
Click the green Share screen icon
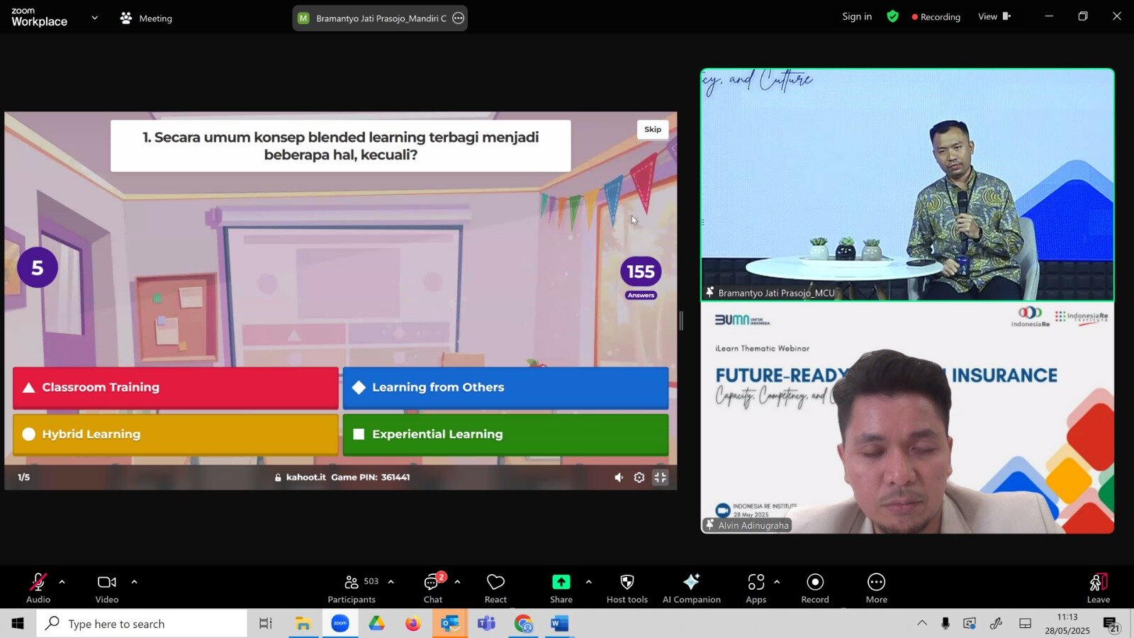561,582
